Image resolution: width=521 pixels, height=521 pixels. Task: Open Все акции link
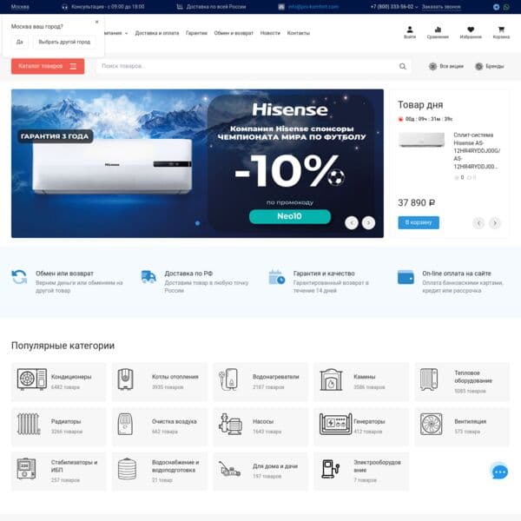(446, 67)
